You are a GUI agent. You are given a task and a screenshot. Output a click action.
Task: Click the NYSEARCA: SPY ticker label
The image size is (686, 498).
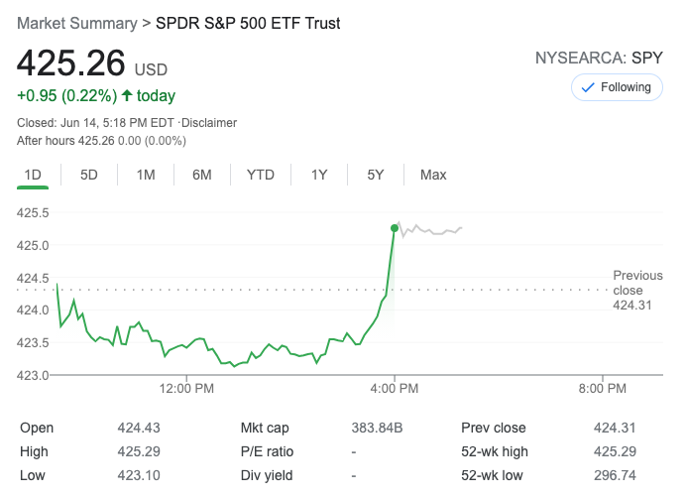tap(598, 58)
